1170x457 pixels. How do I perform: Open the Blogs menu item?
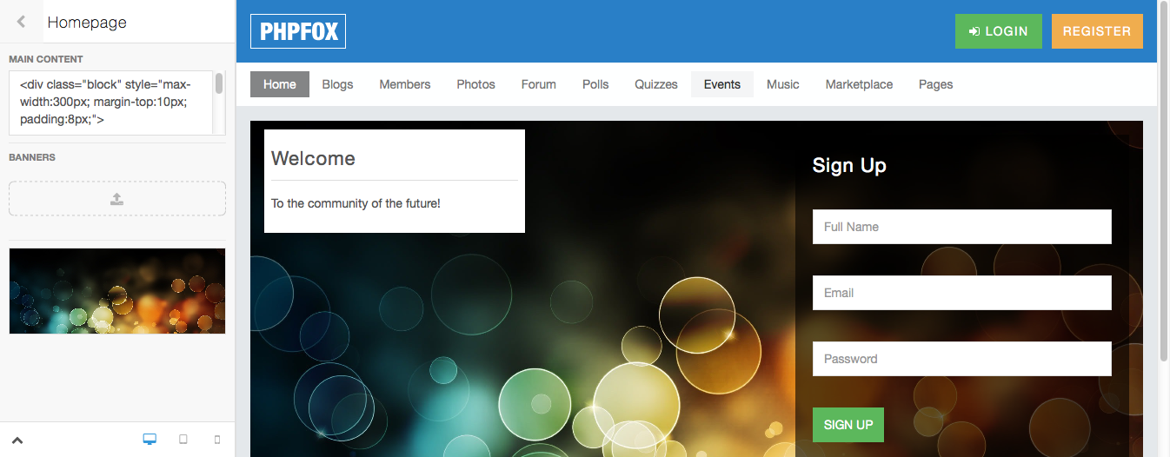[x=337, y=84]
